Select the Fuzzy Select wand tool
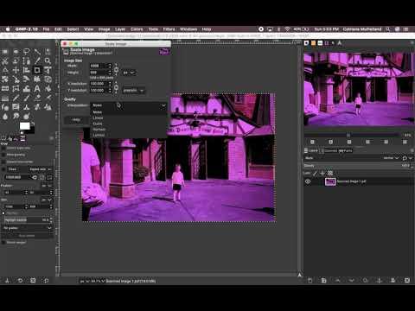 click(x=37, y=52)
